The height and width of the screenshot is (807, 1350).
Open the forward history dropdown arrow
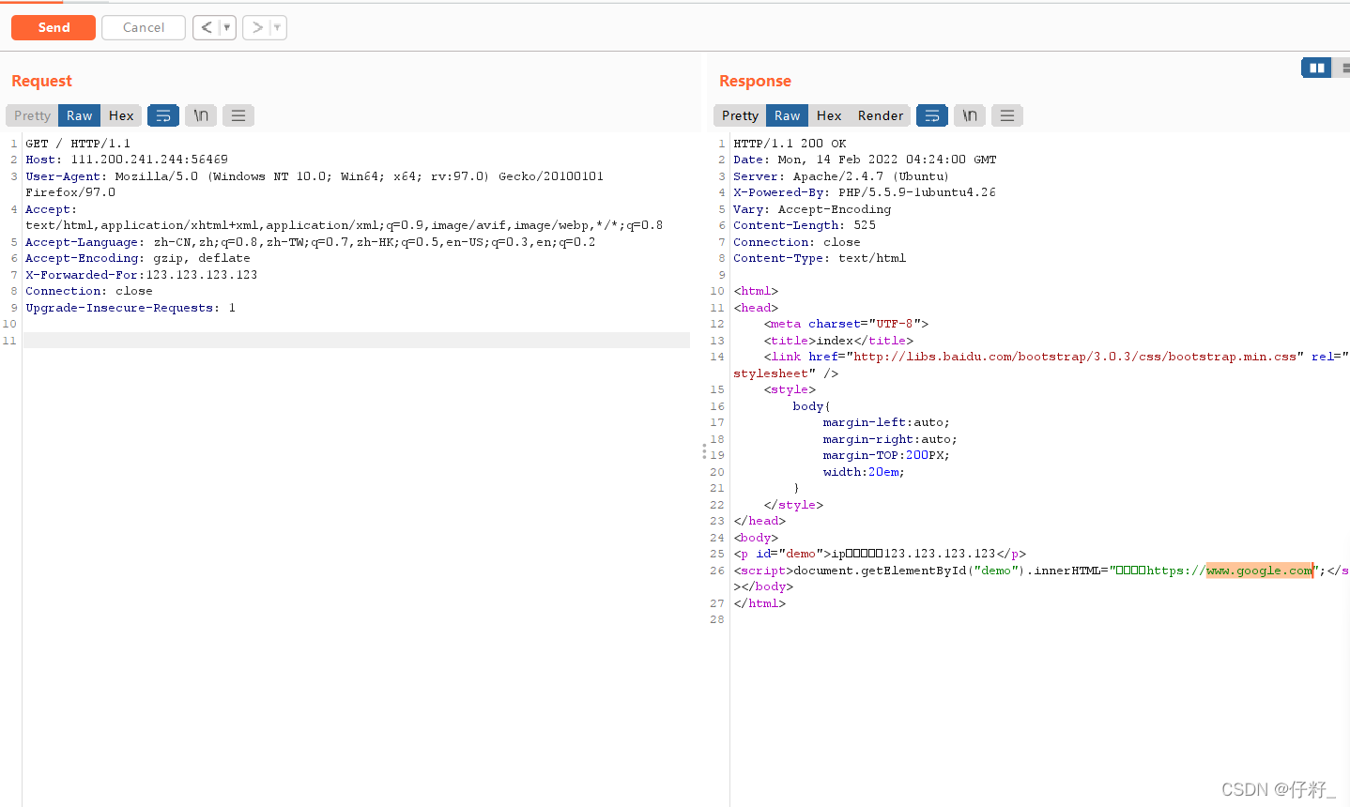[278, 27]
